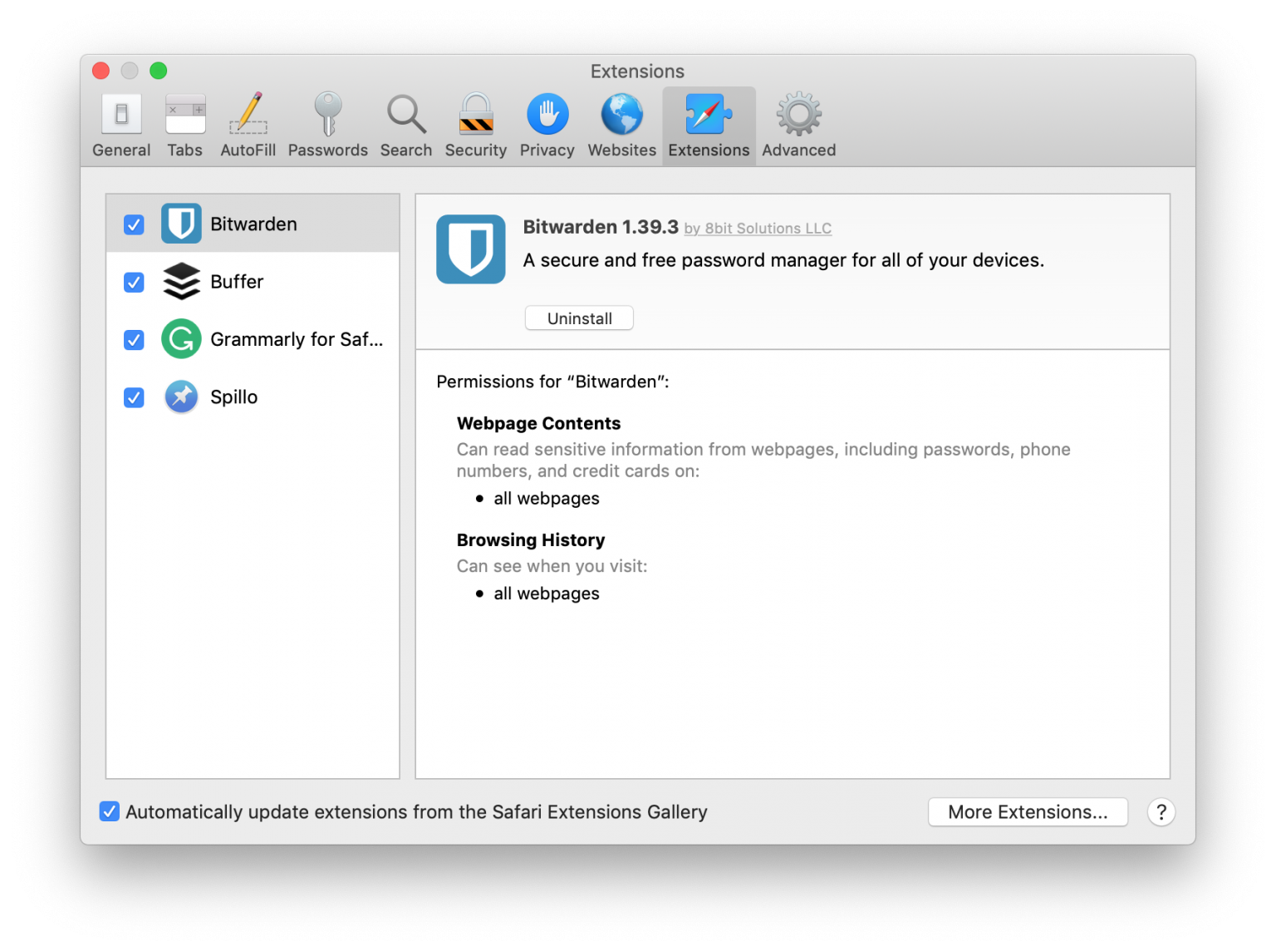Viewport: 1276px width, 951px height.
Task: Open the Websites globe icon
Action: click(622, 114)
